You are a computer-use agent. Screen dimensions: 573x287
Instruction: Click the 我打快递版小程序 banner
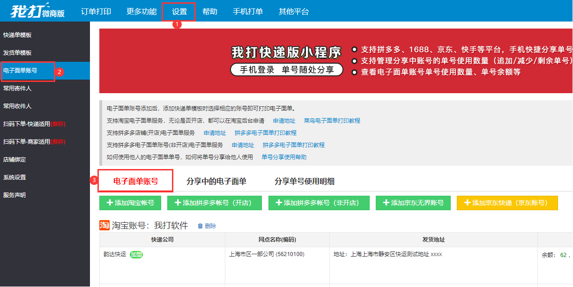(x=336, y=61)
